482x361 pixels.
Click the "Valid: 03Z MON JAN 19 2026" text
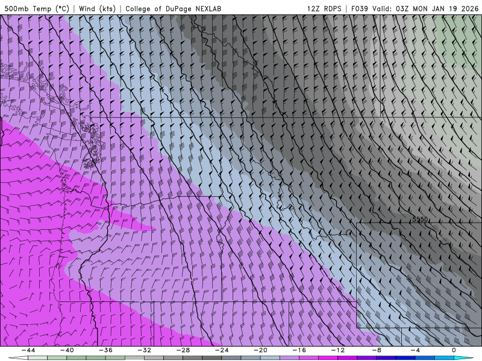pyautogui.click(x=425, y=8)
